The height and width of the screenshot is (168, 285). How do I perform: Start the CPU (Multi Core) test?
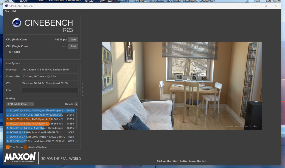(73, 40)
